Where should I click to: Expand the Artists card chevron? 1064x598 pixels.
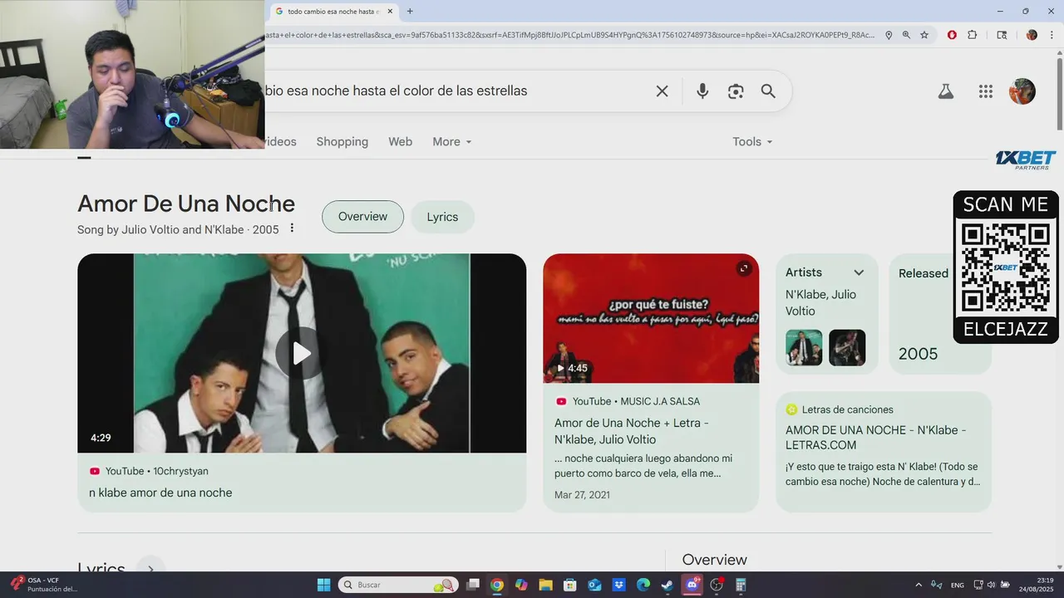(x=859, y=272)
